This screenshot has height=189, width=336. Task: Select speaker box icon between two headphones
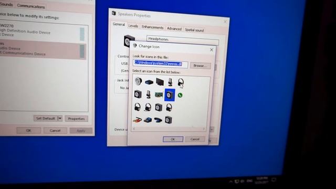tap(159, 107)
